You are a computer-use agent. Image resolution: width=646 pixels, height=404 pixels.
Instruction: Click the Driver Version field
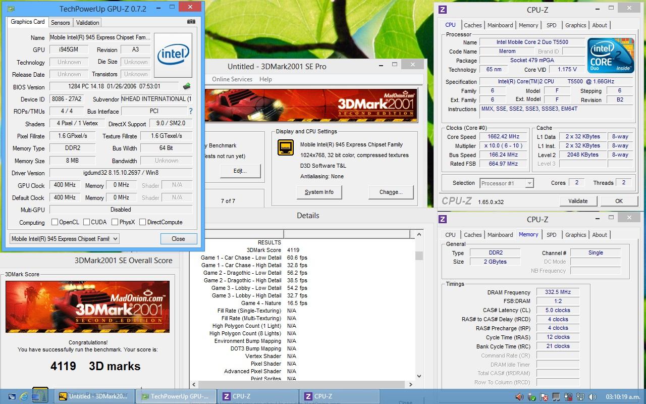click(x=121, y=173)
